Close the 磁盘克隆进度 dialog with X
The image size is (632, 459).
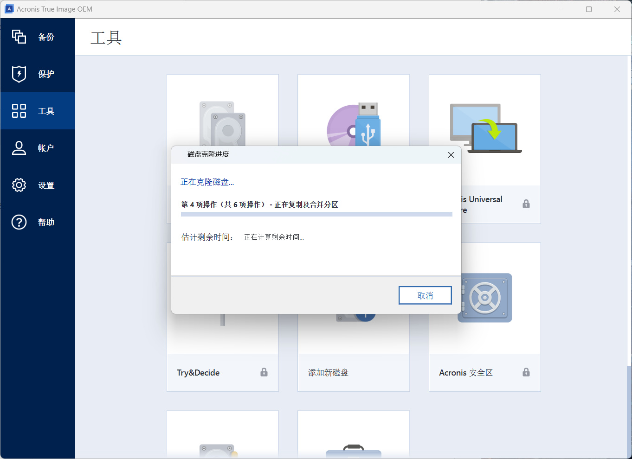(x=451, y=155)
